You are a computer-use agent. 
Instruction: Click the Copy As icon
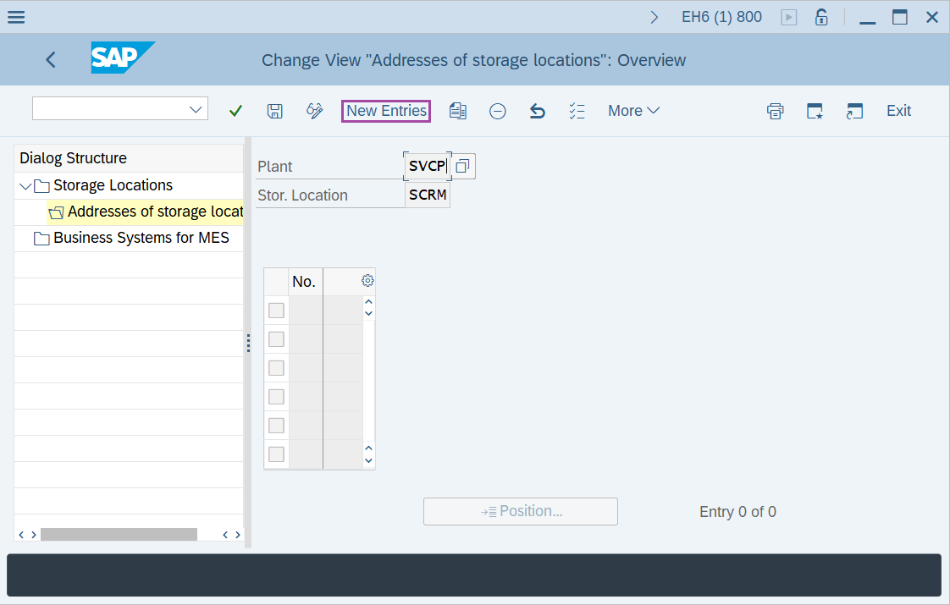pos(458,111)
